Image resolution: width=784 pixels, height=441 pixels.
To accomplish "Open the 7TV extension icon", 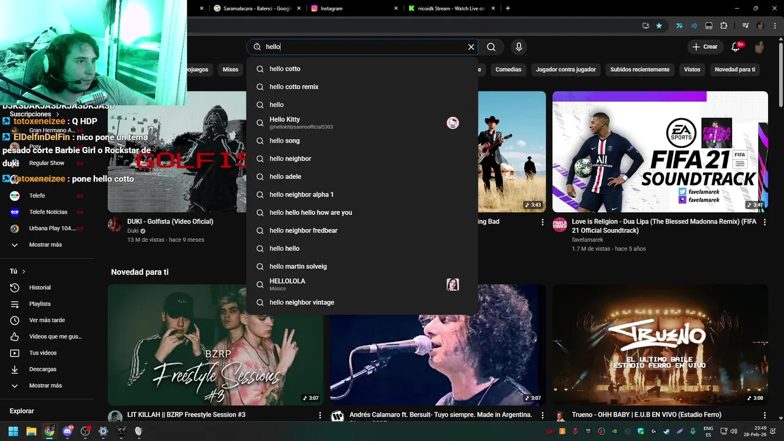I will point(679,26).
